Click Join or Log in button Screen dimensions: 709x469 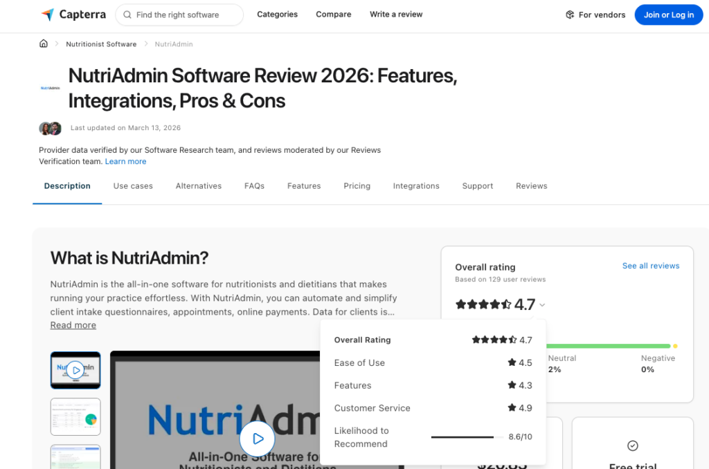(x=668, y=15)
